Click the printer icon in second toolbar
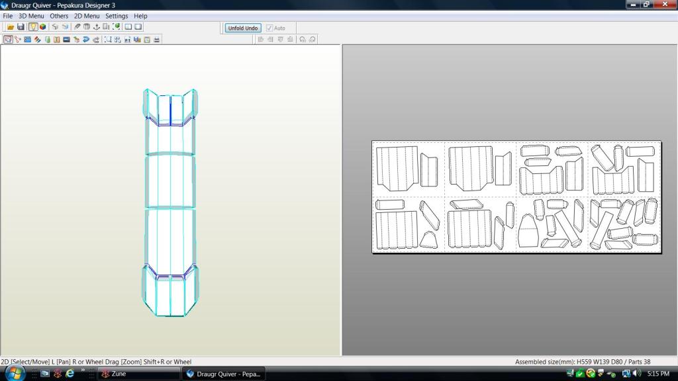Image resolution: width=678 pixels, height=381 pixels. point(156,39)
